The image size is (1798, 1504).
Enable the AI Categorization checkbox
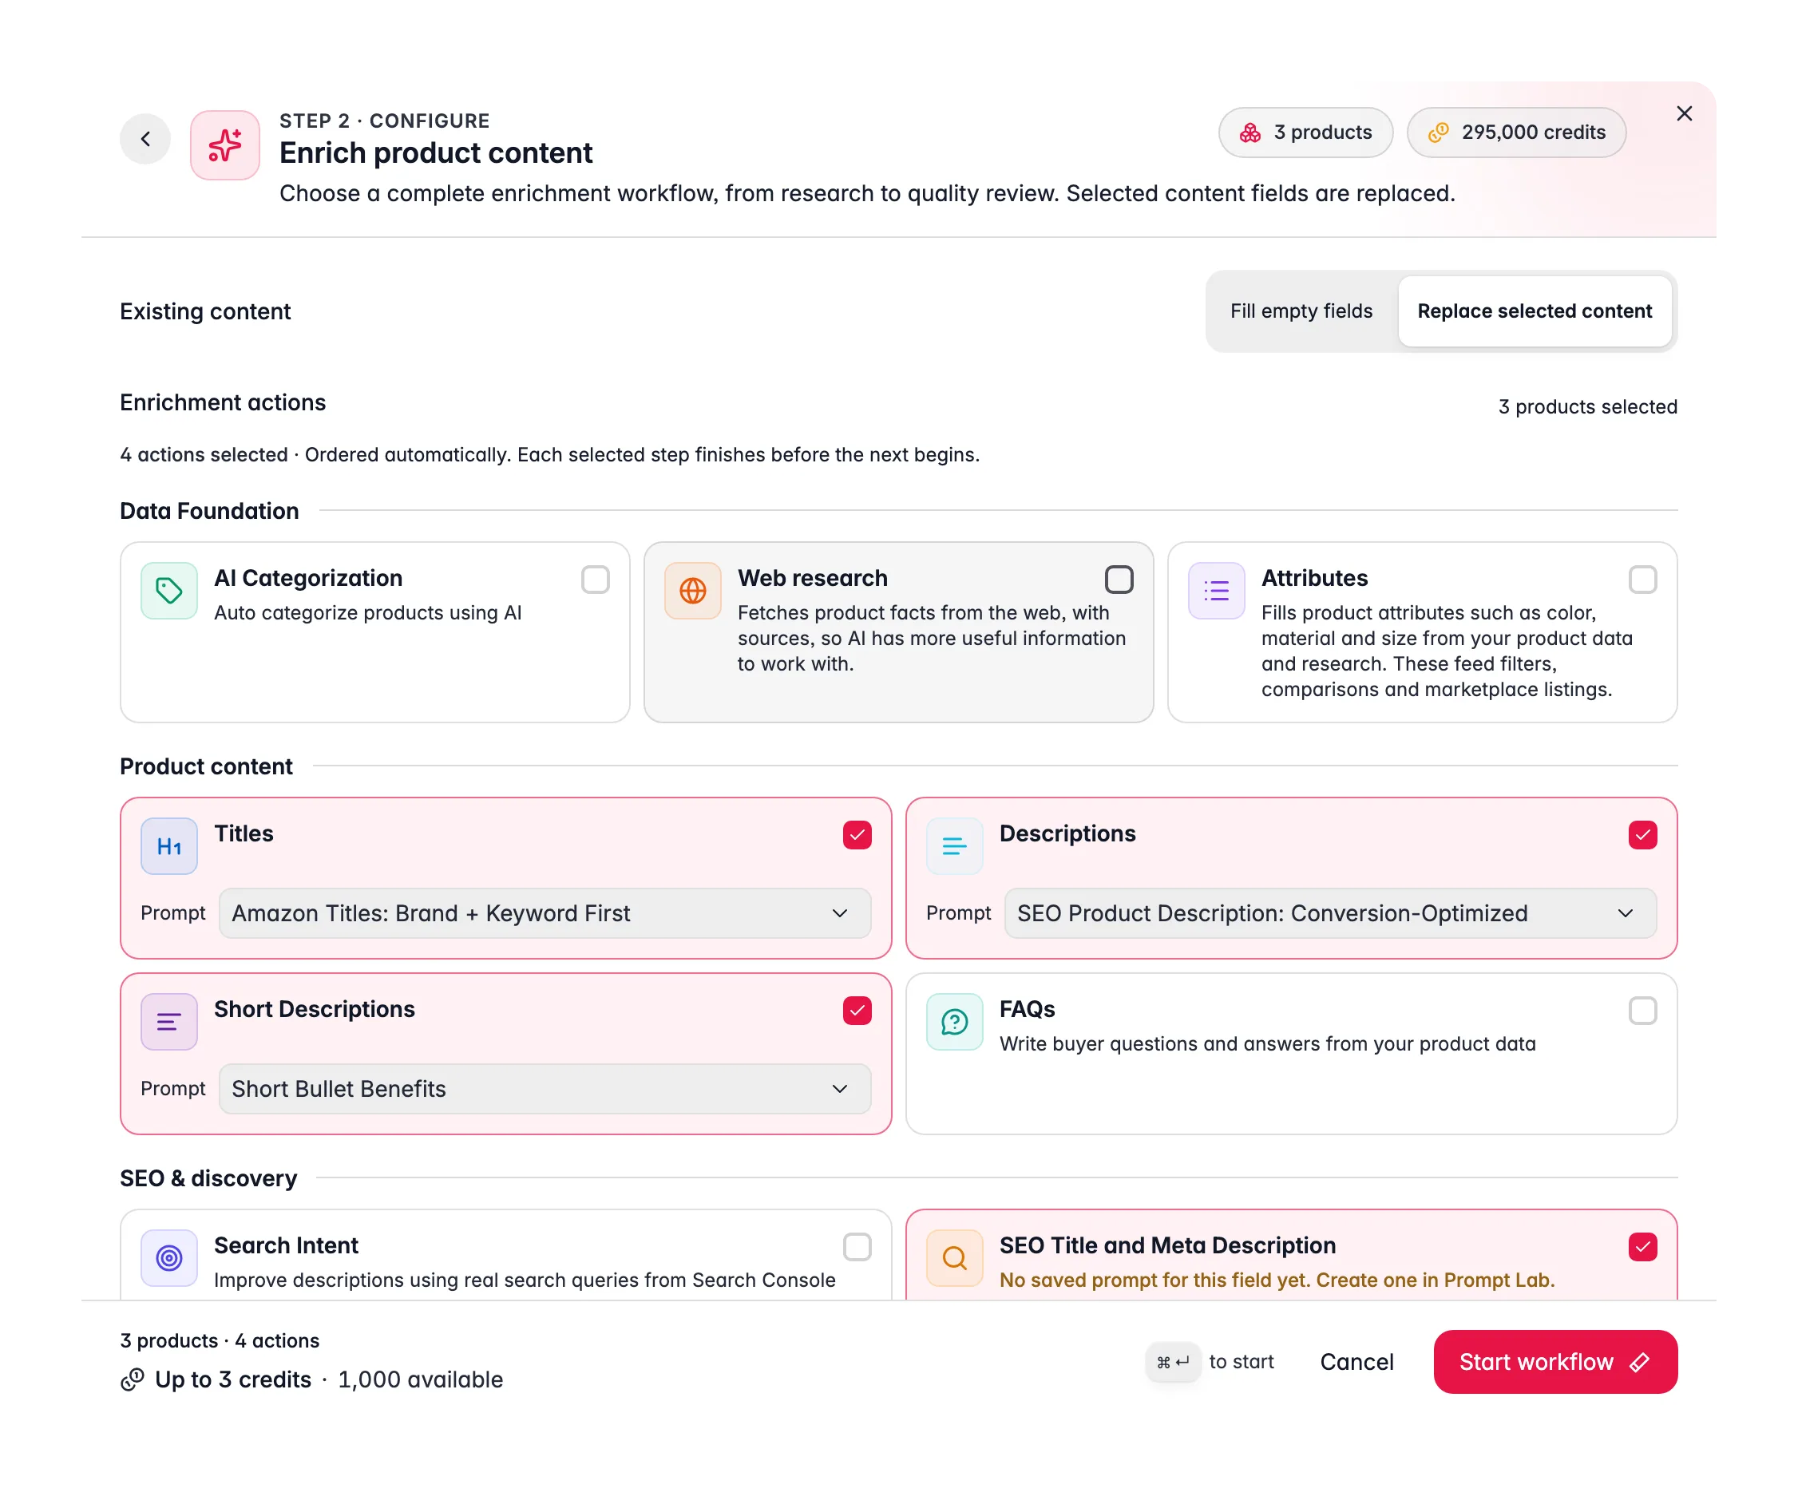pos(595,580)
